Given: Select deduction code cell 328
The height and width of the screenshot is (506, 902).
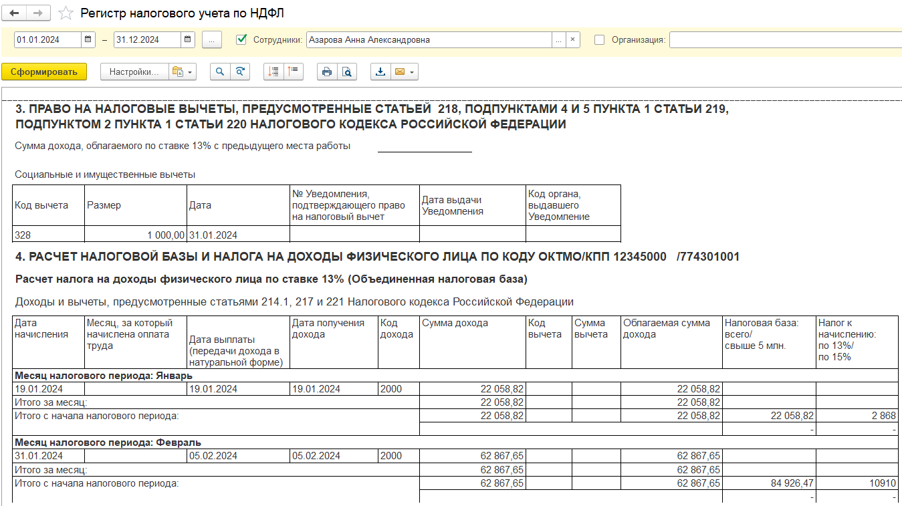Looking at the screenshot, I should coord(49,235).
